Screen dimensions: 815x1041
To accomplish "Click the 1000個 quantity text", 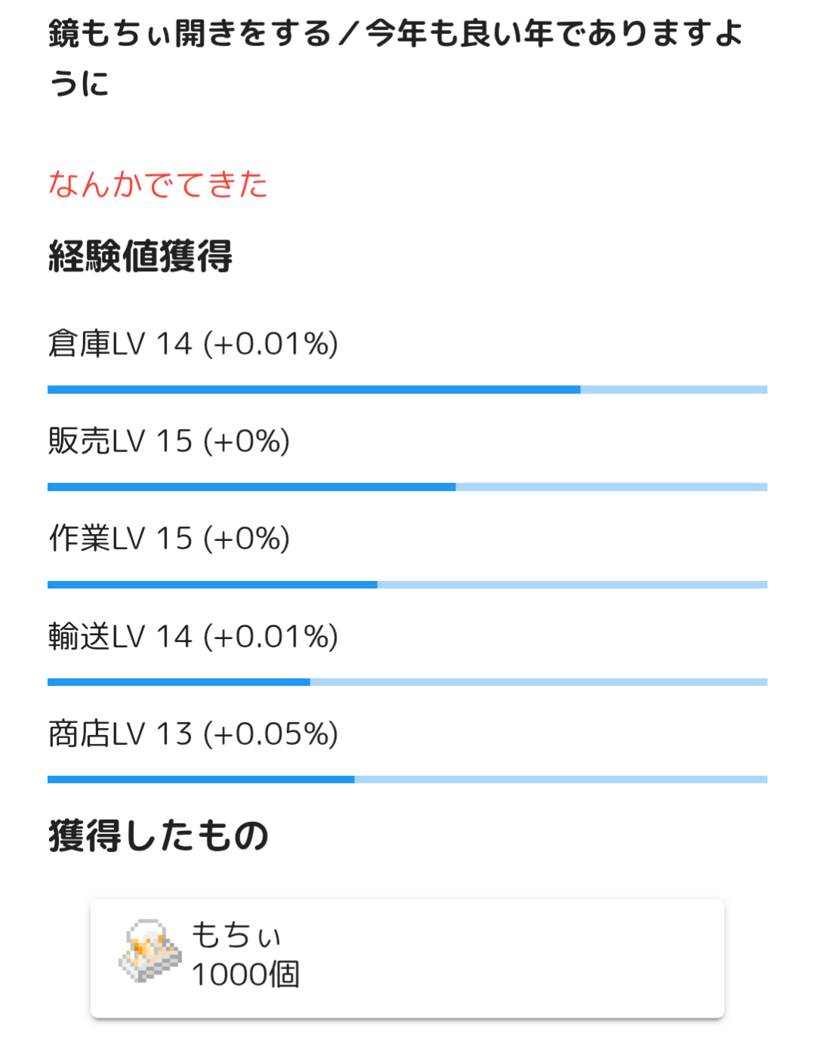I will coord(245,975).
